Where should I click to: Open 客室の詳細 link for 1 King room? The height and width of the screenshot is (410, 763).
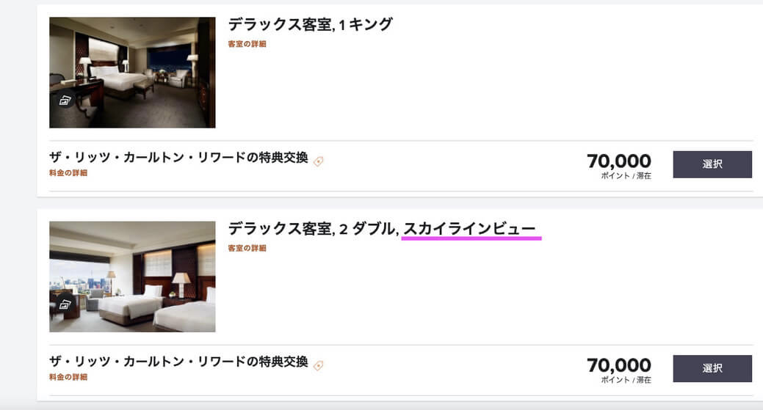click(247, 44)
